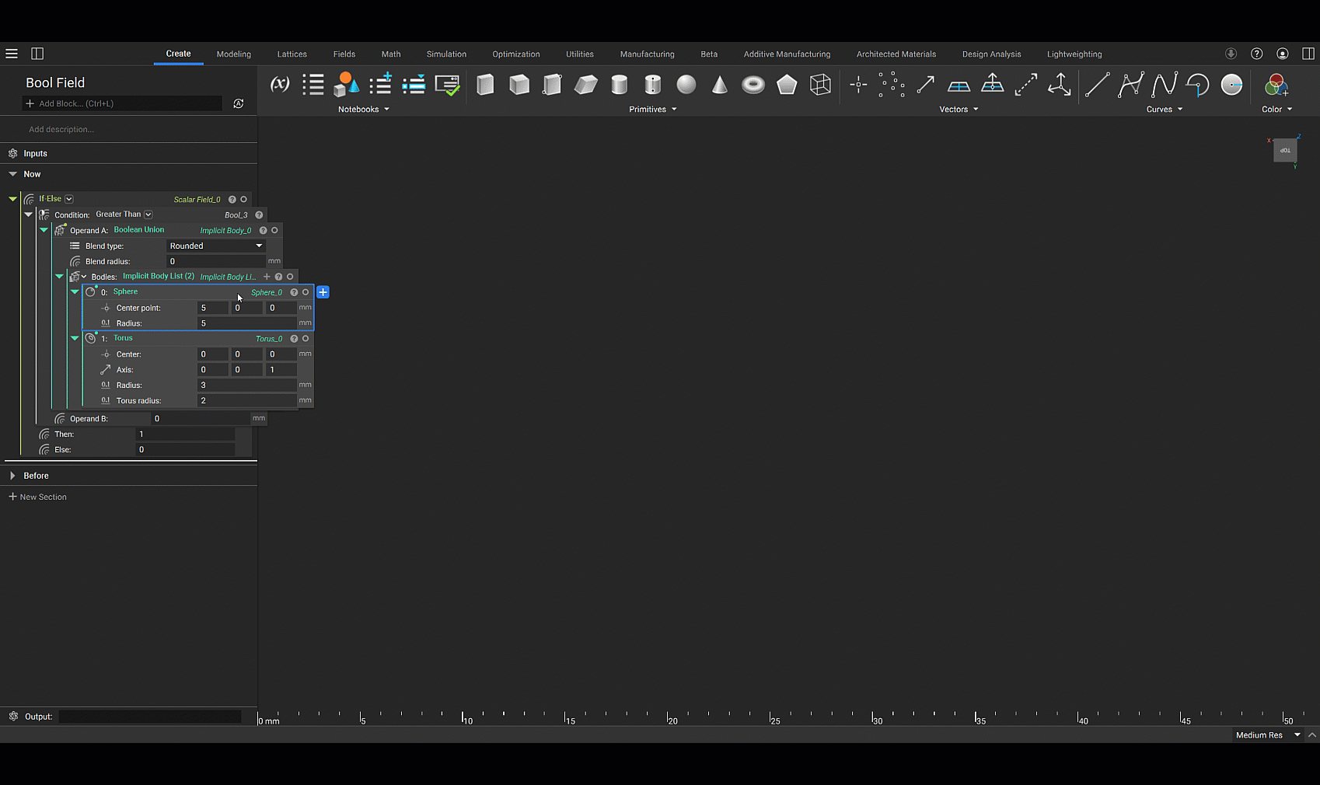The image size is (1320, 785).
Task: Open the Variable (x) notebook tool
Action: click(279, 85)
